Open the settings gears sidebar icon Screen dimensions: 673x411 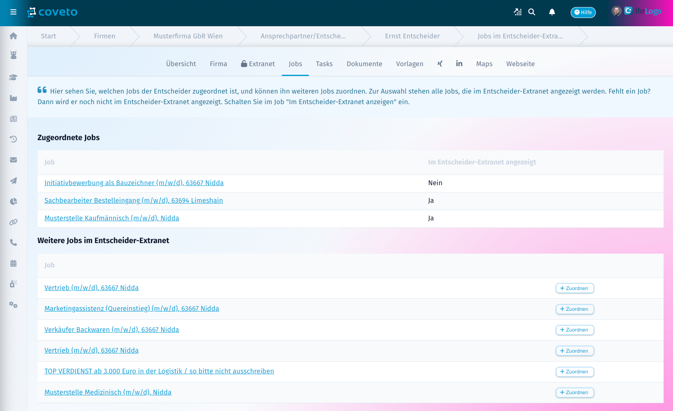[13, 305]
